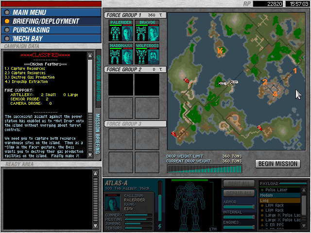
Task: Select the Medium range row in payload
Action: [x=280, y=195]
